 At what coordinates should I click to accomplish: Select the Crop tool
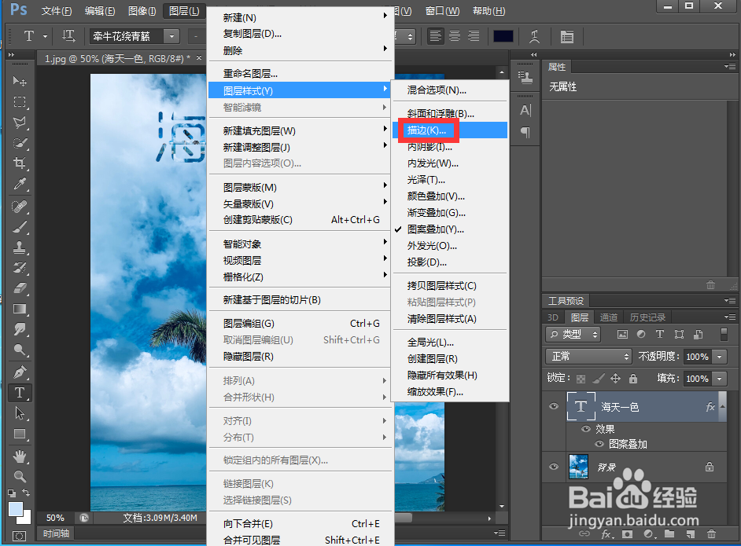click(x=20, y=162)
